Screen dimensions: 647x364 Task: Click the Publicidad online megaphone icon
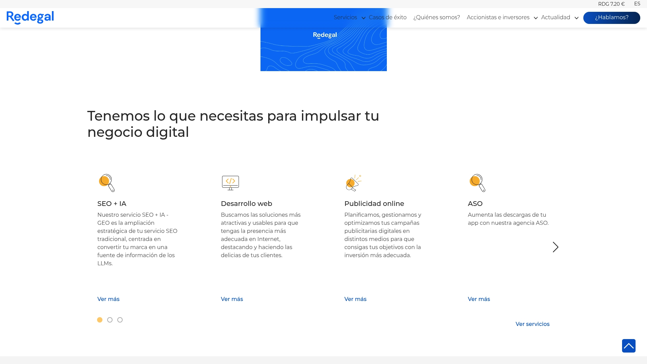pos(353,183)
